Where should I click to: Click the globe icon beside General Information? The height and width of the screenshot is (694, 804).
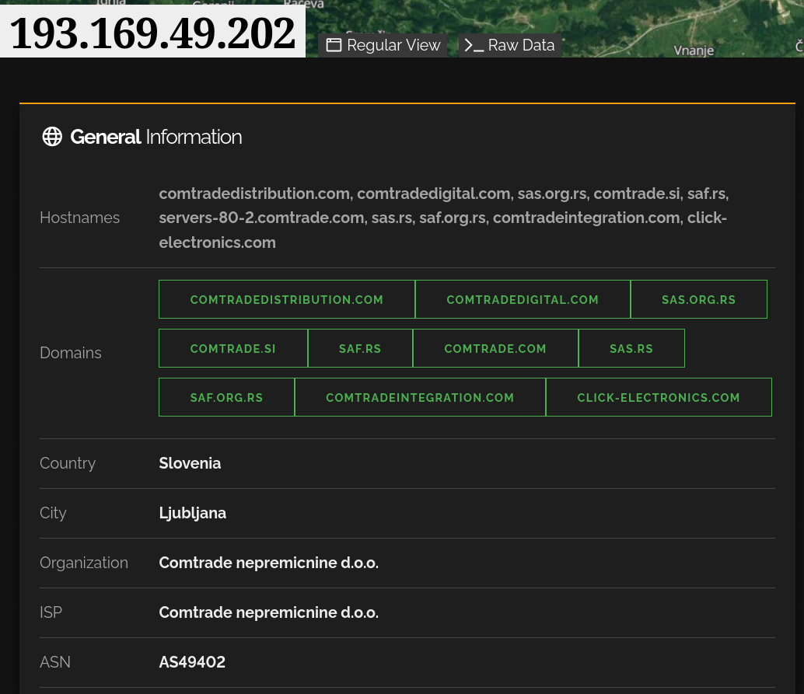(x=52, y=137)
